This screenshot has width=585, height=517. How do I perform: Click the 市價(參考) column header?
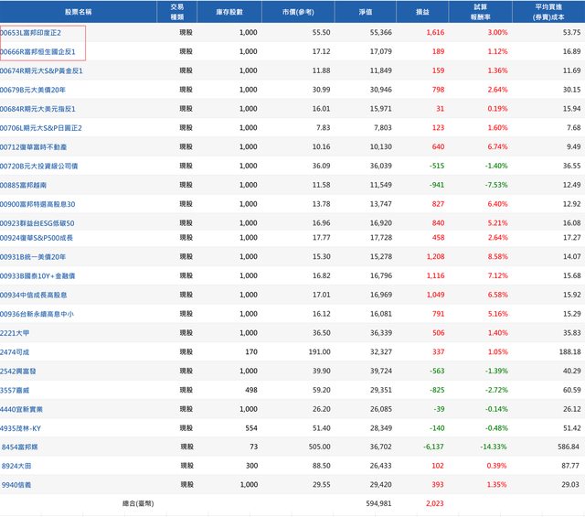302,11
